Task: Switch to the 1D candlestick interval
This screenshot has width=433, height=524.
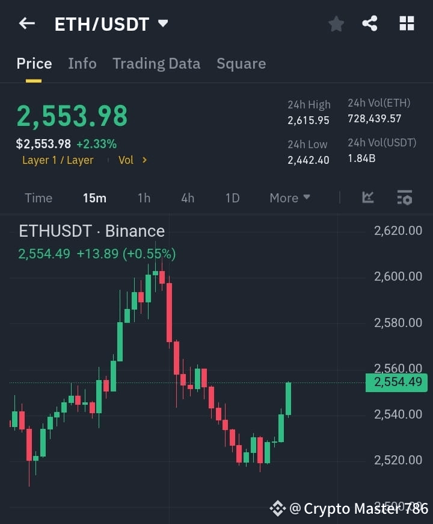Action: pyautogui.click(x=232, y=198)
